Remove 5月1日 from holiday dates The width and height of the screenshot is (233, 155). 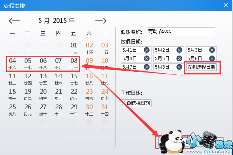tap(146, 50)
